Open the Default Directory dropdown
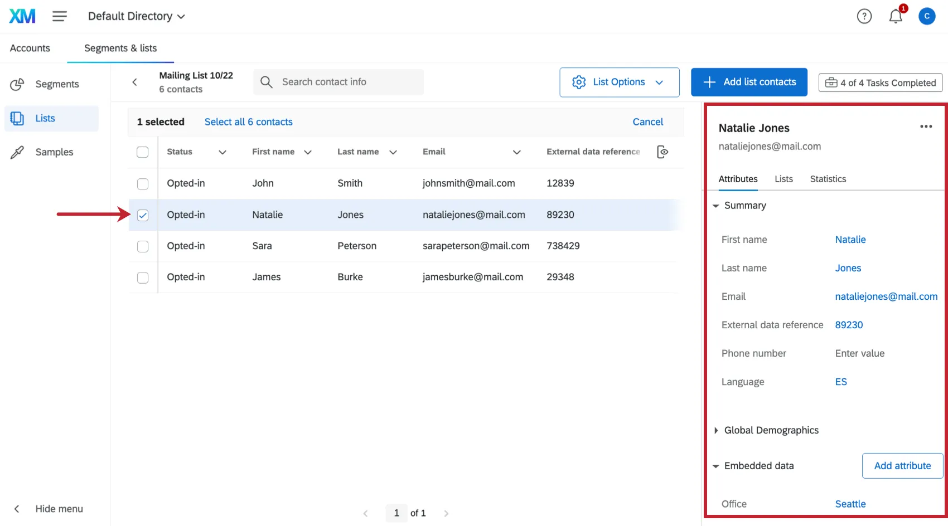The height and width of the screenshot is (526, 948). (x=136, y=16)
